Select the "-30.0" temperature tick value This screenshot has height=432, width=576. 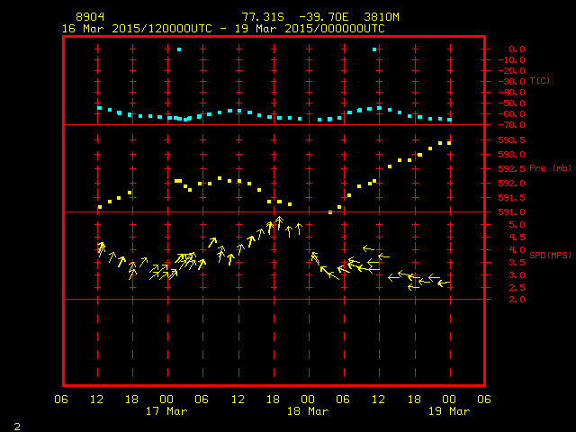pos(512,82)
